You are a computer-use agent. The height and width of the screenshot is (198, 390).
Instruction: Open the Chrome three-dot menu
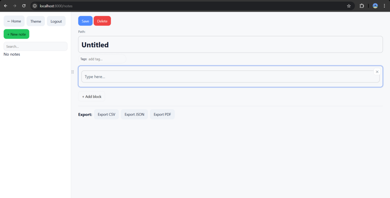point(384,6)
